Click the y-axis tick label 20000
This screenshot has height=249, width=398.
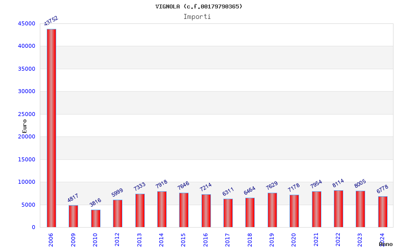pyautogui.click(x=27, y=136)
